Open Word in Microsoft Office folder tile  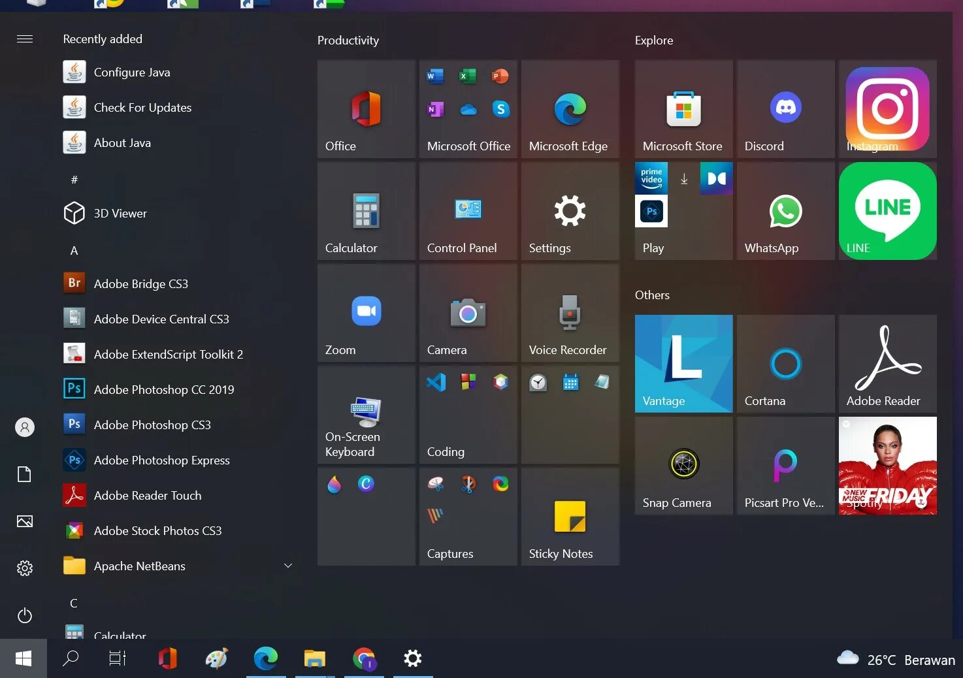click(x=435, y=76)
